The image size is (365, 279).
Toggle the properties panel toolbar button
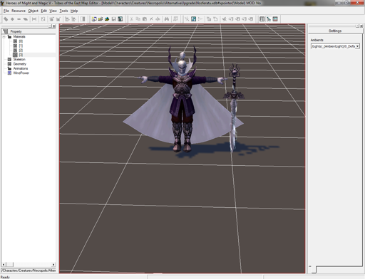point(262,19)
